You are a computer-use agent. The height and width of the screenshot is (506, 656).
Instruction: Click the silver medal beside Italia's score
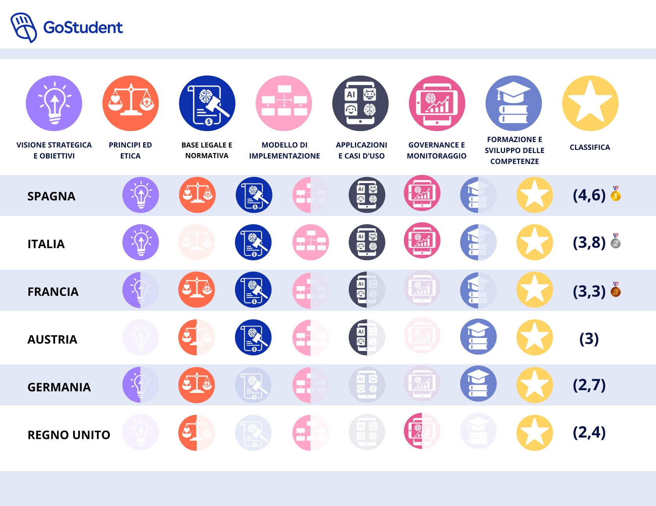[x=616, y=241]
